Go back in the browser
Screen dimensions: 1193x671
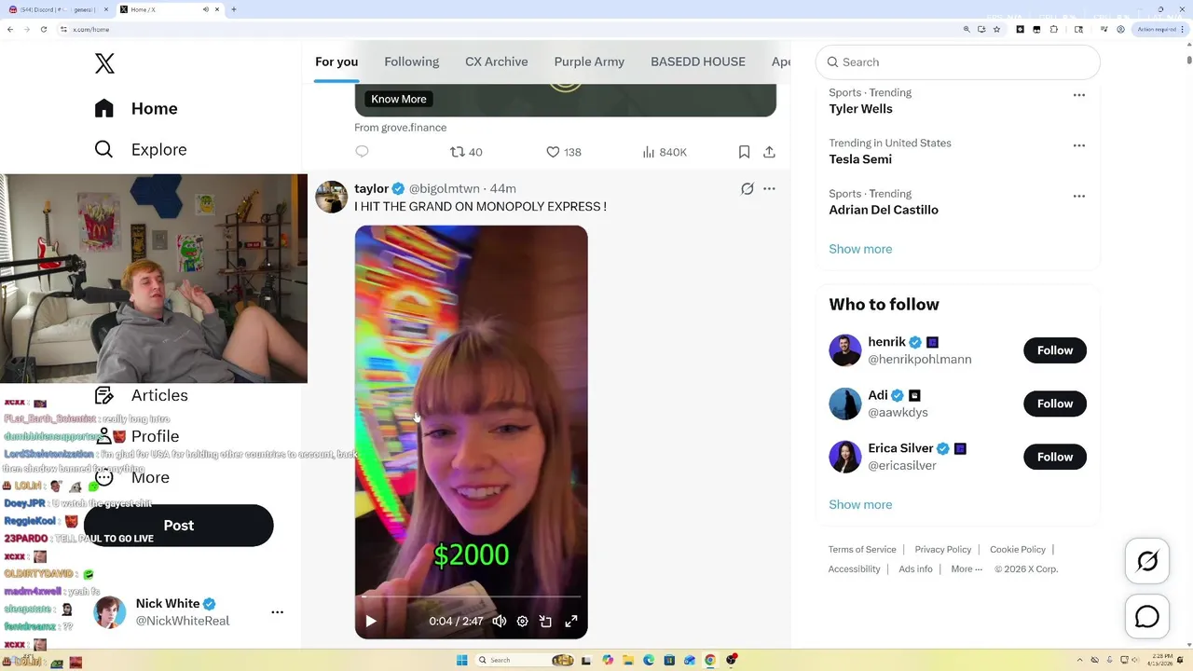coord(10,29)
